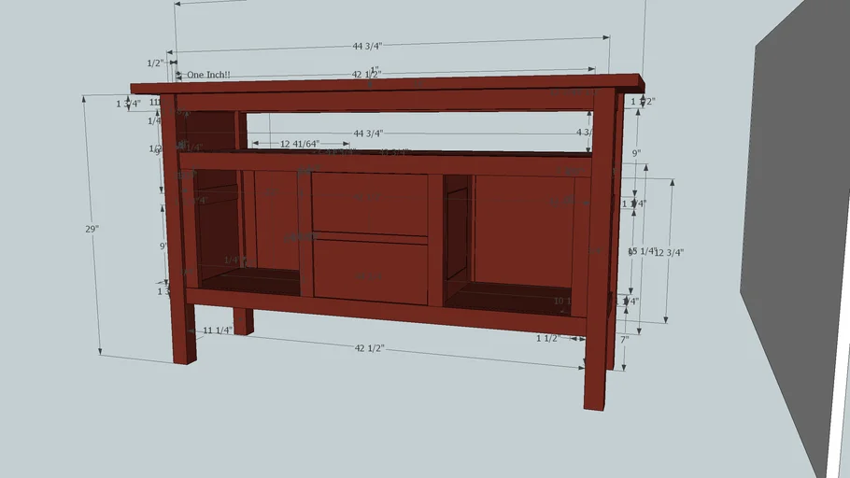Select the bottom 42 1/2" width dimension
The width and height of the screenshot is (850, 478).
click(369, 347)
